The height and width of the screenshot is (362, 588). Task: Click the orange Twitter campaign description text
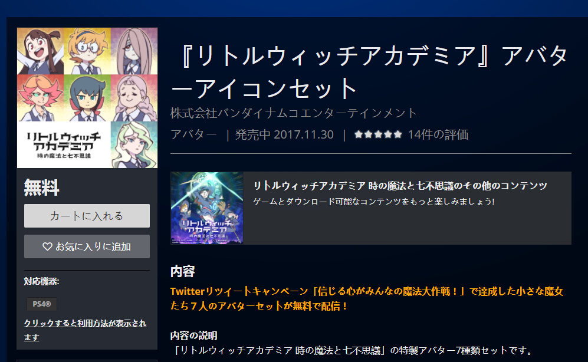coord(367,298)
